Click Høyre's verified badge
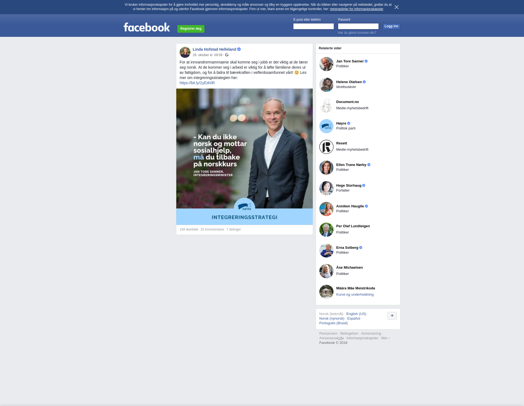524x406 pixels. [349, 123]
